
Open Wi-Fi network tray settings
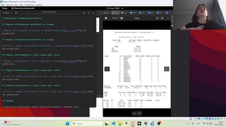tap(204, 123)
